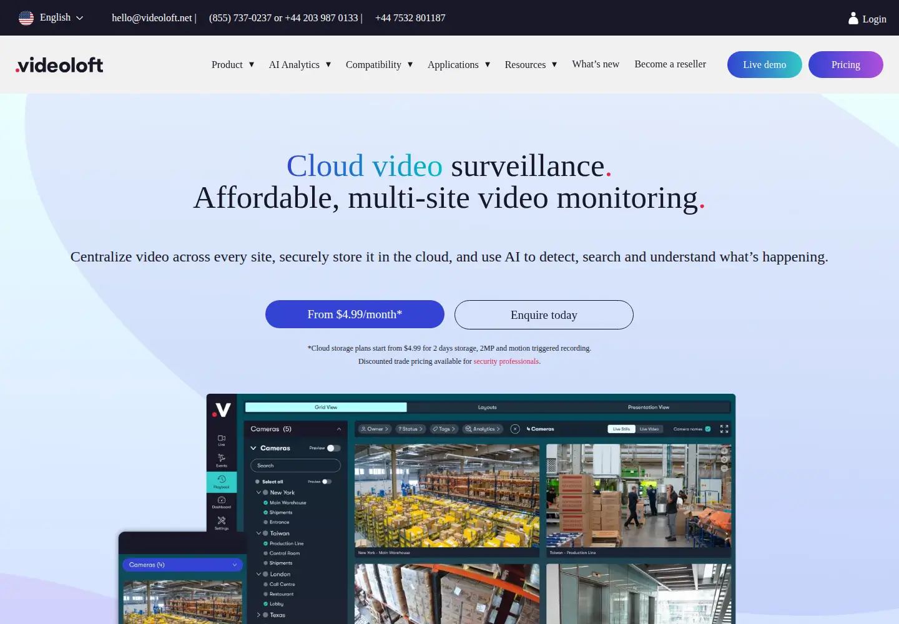The image size is (899, 624).
Task: Click the Pricing button
Action: click(846, 64)
